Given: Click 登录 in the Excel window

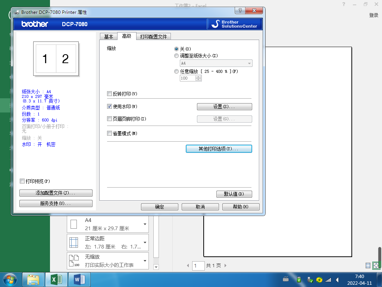Looking at the screenshot, I should [x=374, y=15].
